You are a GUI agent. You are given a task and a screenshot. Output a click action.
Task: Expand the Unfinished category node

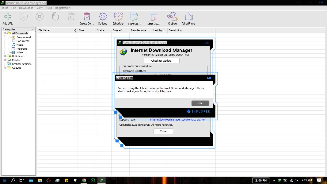pos(5,56)
